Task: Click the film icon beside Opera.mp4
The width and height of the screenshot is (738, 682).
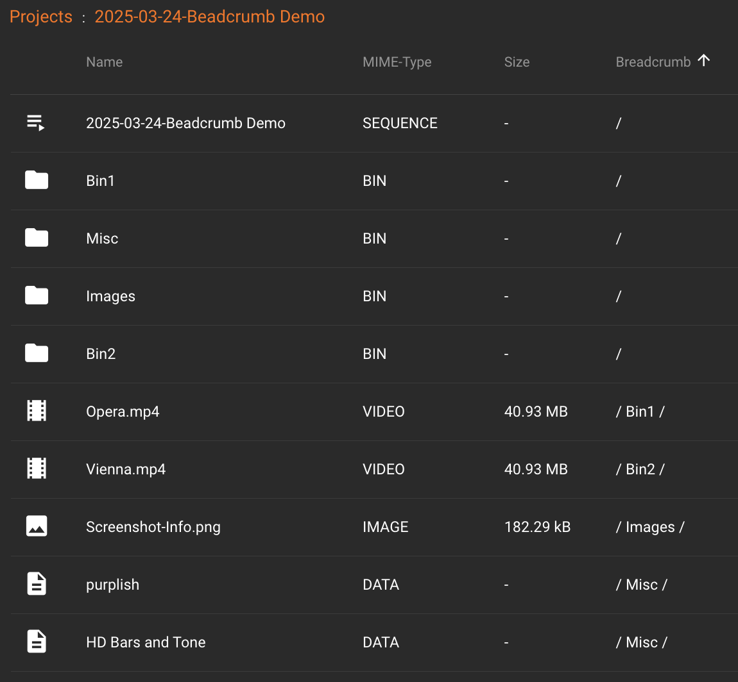Action: click(37, 411)
